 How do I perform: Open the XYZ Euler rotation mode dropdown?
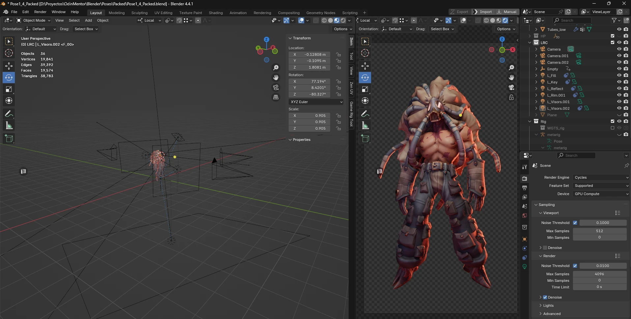click(316, 102)
